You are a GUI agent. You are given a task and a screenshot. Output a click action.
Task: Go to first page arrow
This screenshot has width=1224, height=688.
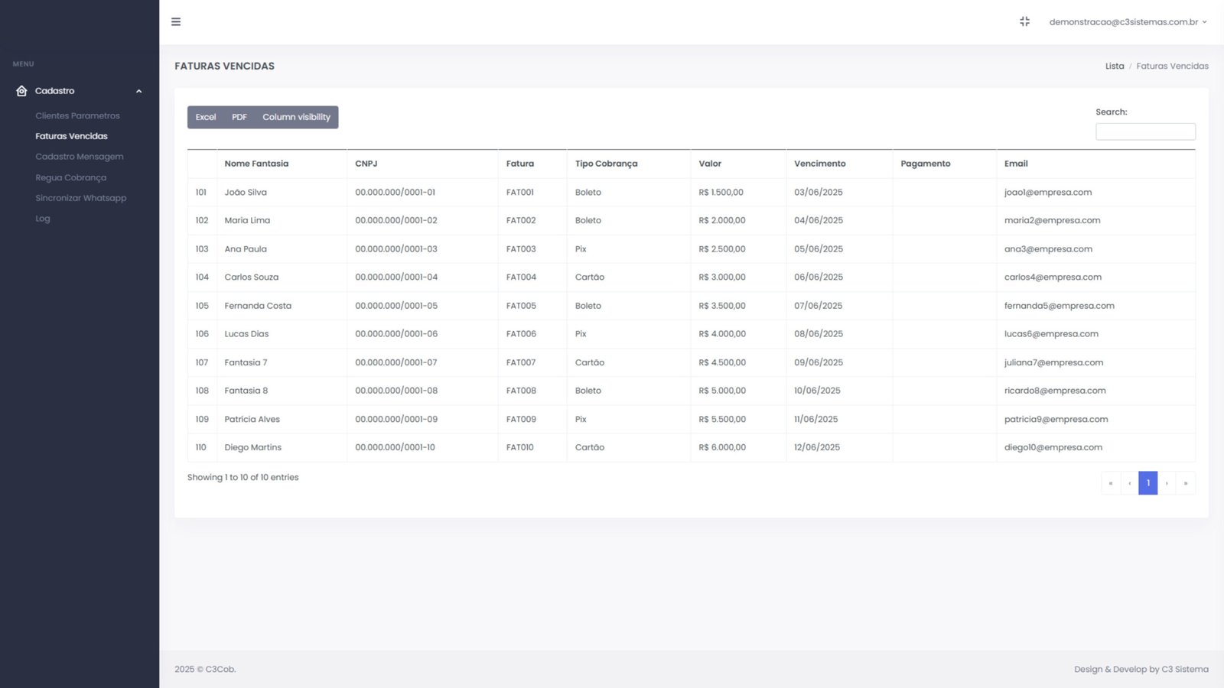pyautogui.click(x=1111, y=483)
